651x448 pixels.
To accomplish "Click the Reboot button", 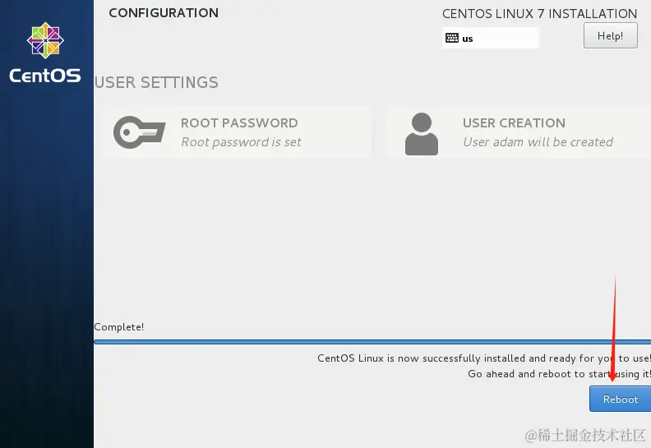I will pos(620,400).
